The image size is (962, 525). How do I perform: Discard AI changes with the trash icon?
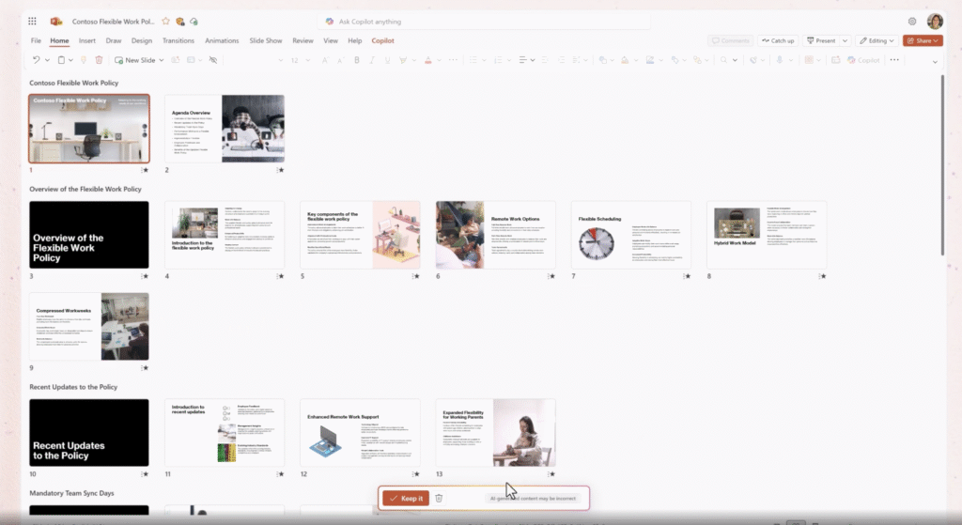(x=439, y=499)
